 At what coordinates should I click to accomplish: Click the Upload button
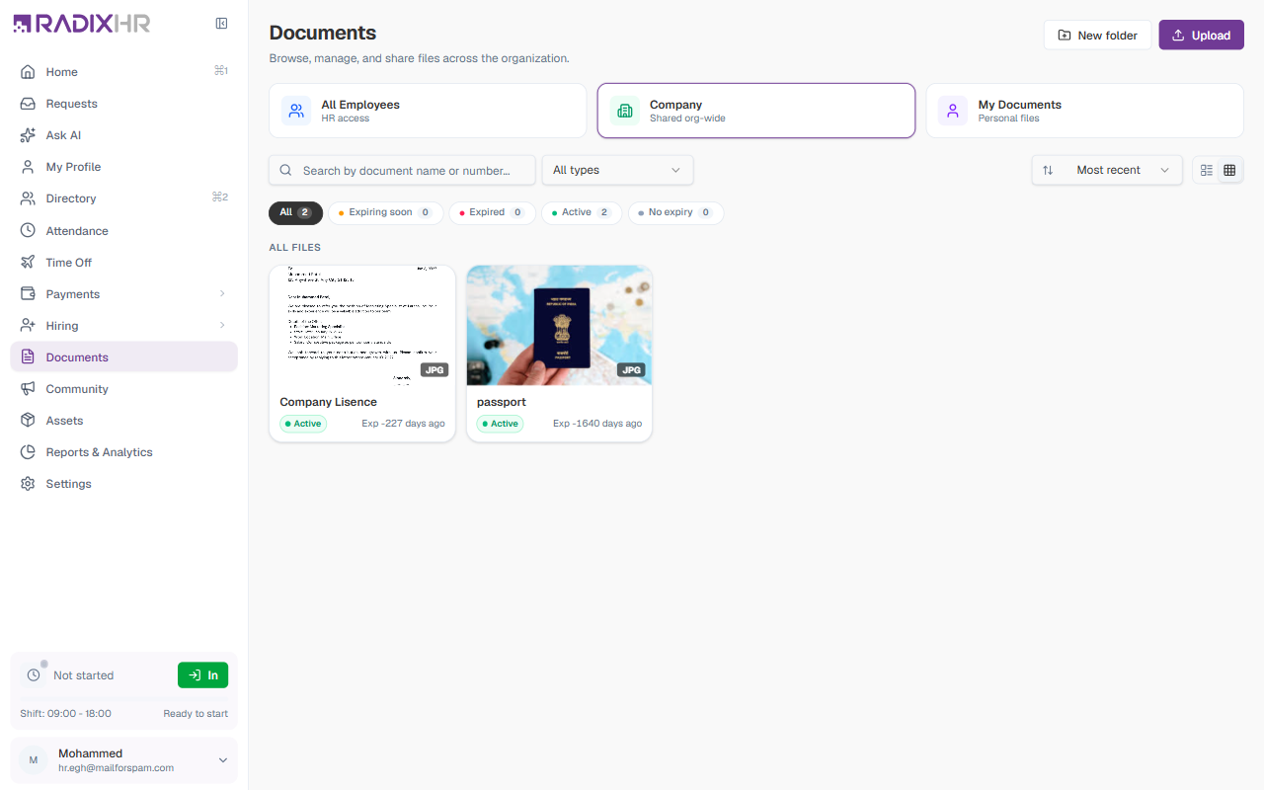click(1201, 35)
